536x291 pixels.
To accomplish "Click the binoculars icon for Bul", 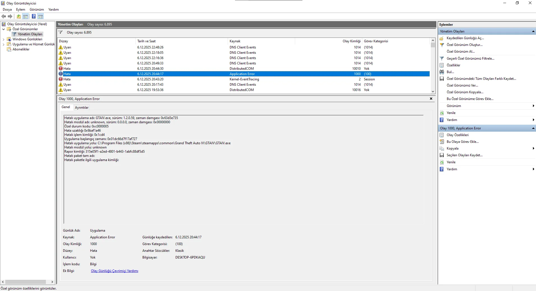I will pyautogui.click(x=442, y=72).
